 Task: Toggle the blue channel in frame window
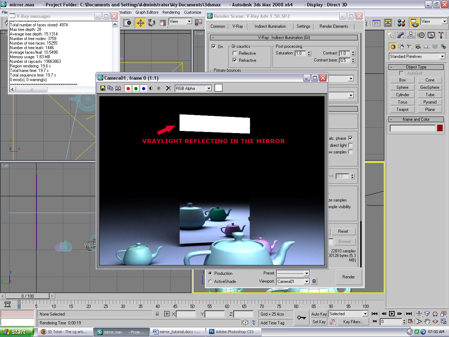pos(143,88)
